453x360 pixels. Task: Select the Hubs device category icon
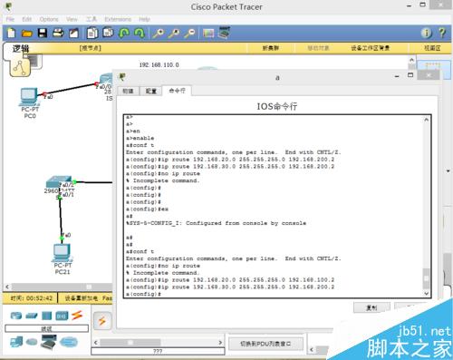46,316
